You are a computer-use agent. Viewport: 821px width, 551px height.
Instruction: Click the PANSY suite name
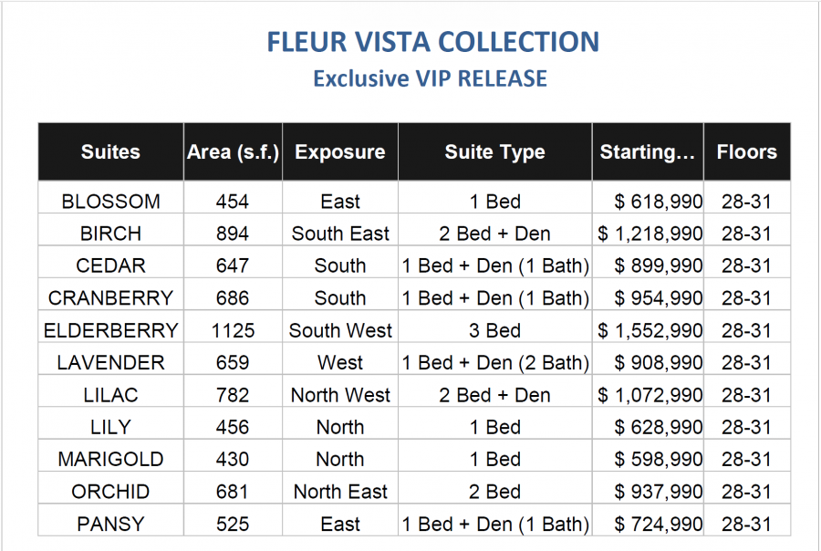(110, 524)
